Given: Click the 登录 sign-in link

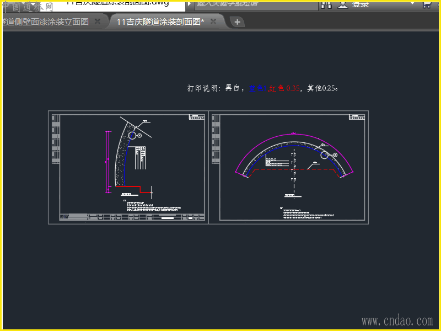Looking at the screenshot, I should tap(361, 5).
